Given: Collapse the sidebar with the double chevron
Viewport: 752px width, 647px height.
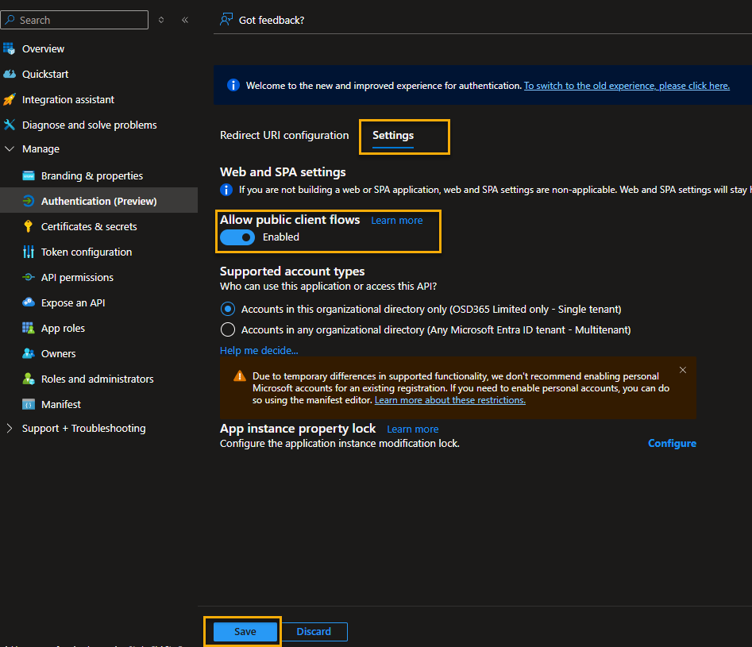Looking at the screenshot, I should pyautogui.click(x=185, y=20).
